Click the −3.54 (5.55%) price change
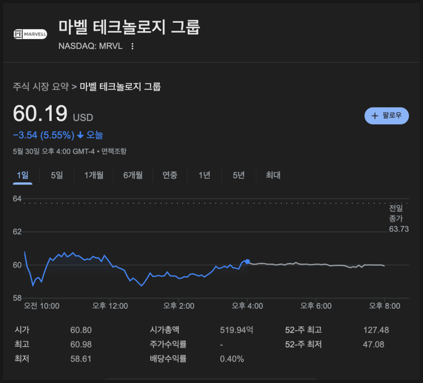This screenshot has height=383, width=423. [44, 135]
